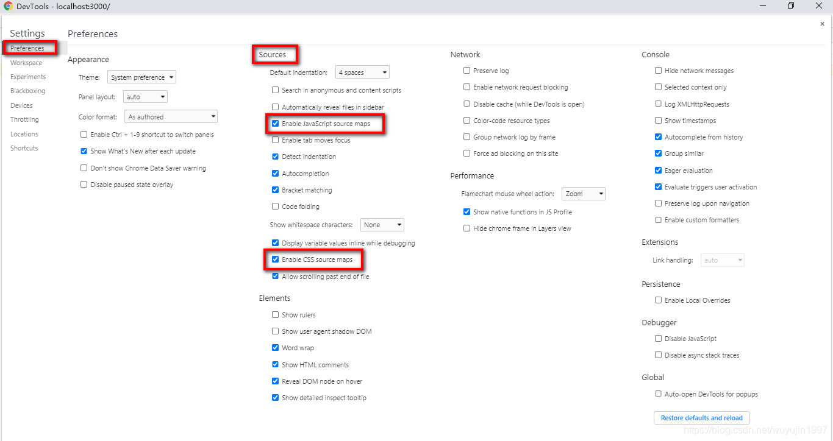Uncheck Show What's New after each update
Viewport: 833px width, 441px height.
coord(84,151)
